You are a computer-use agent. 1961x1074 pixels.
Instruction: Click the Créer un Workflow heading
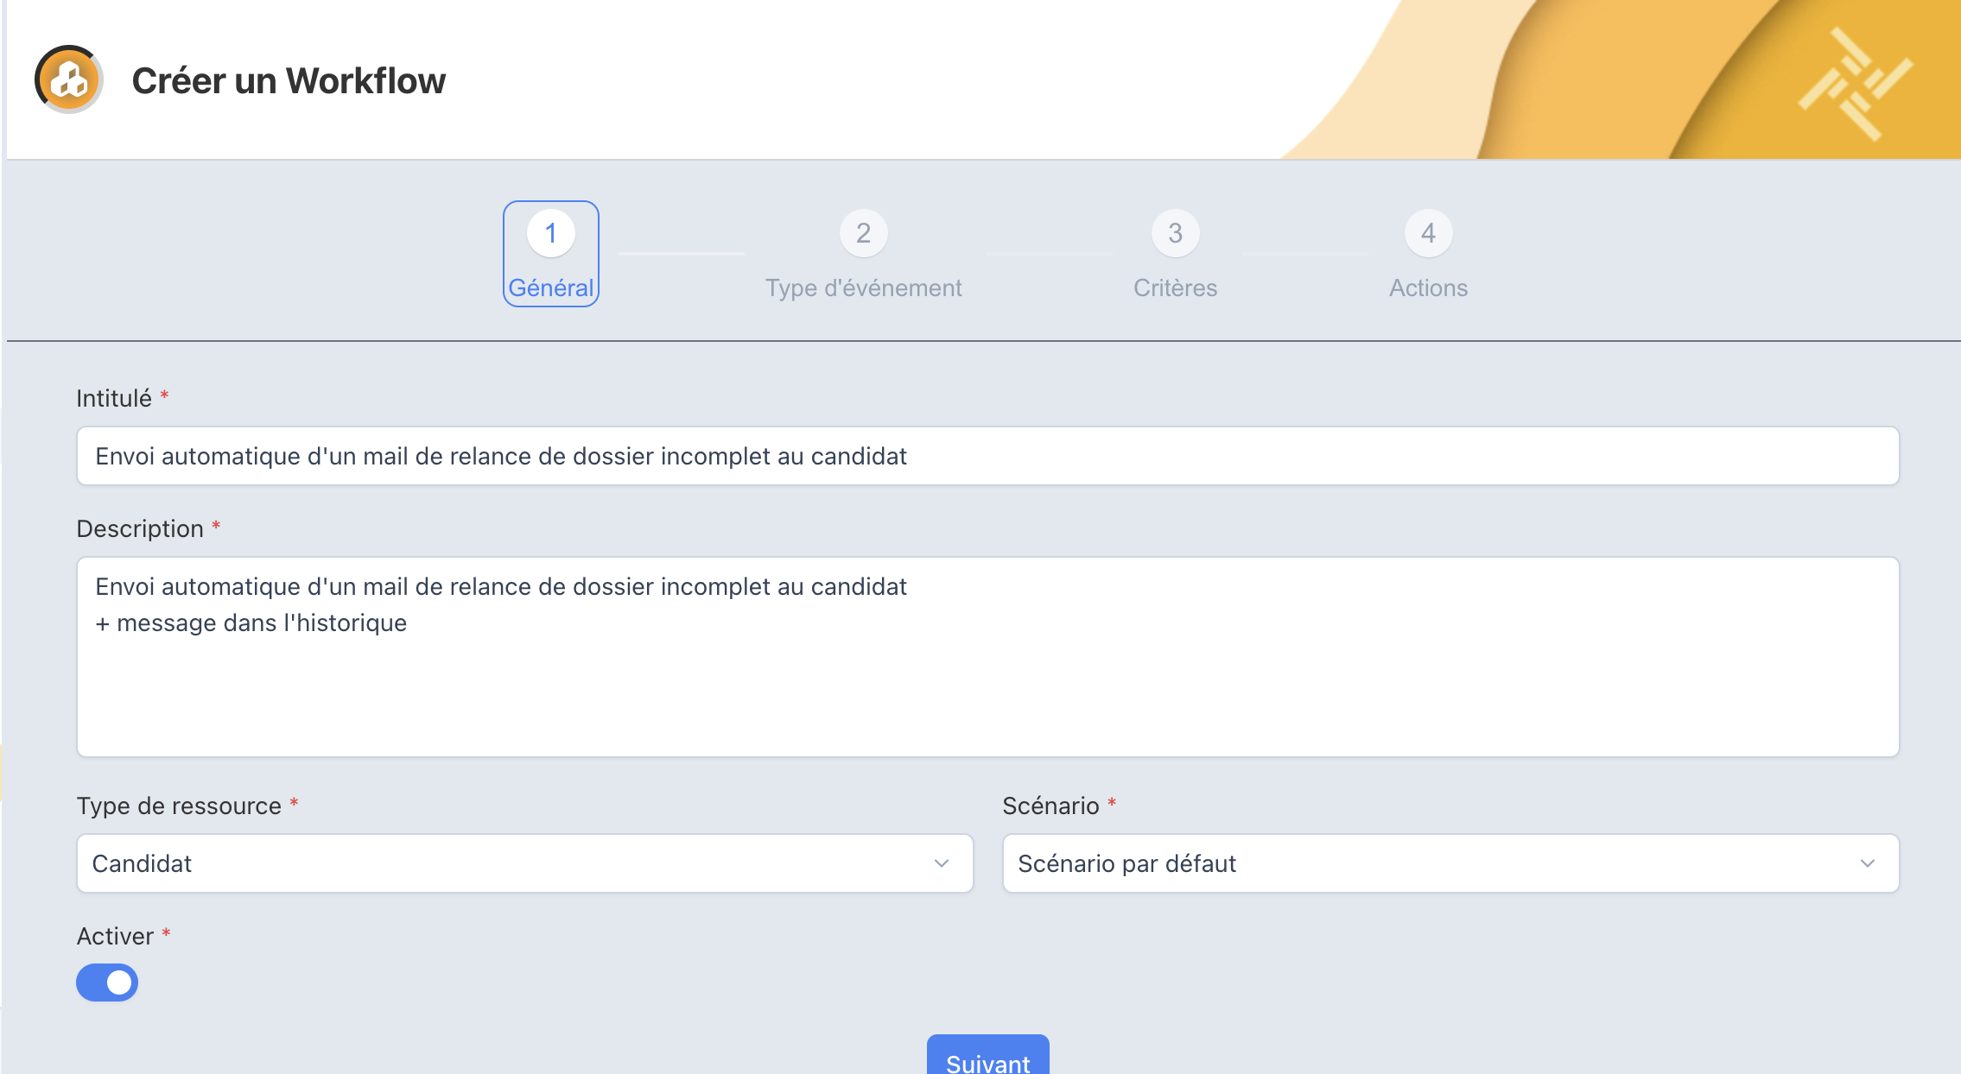point(289,80)
